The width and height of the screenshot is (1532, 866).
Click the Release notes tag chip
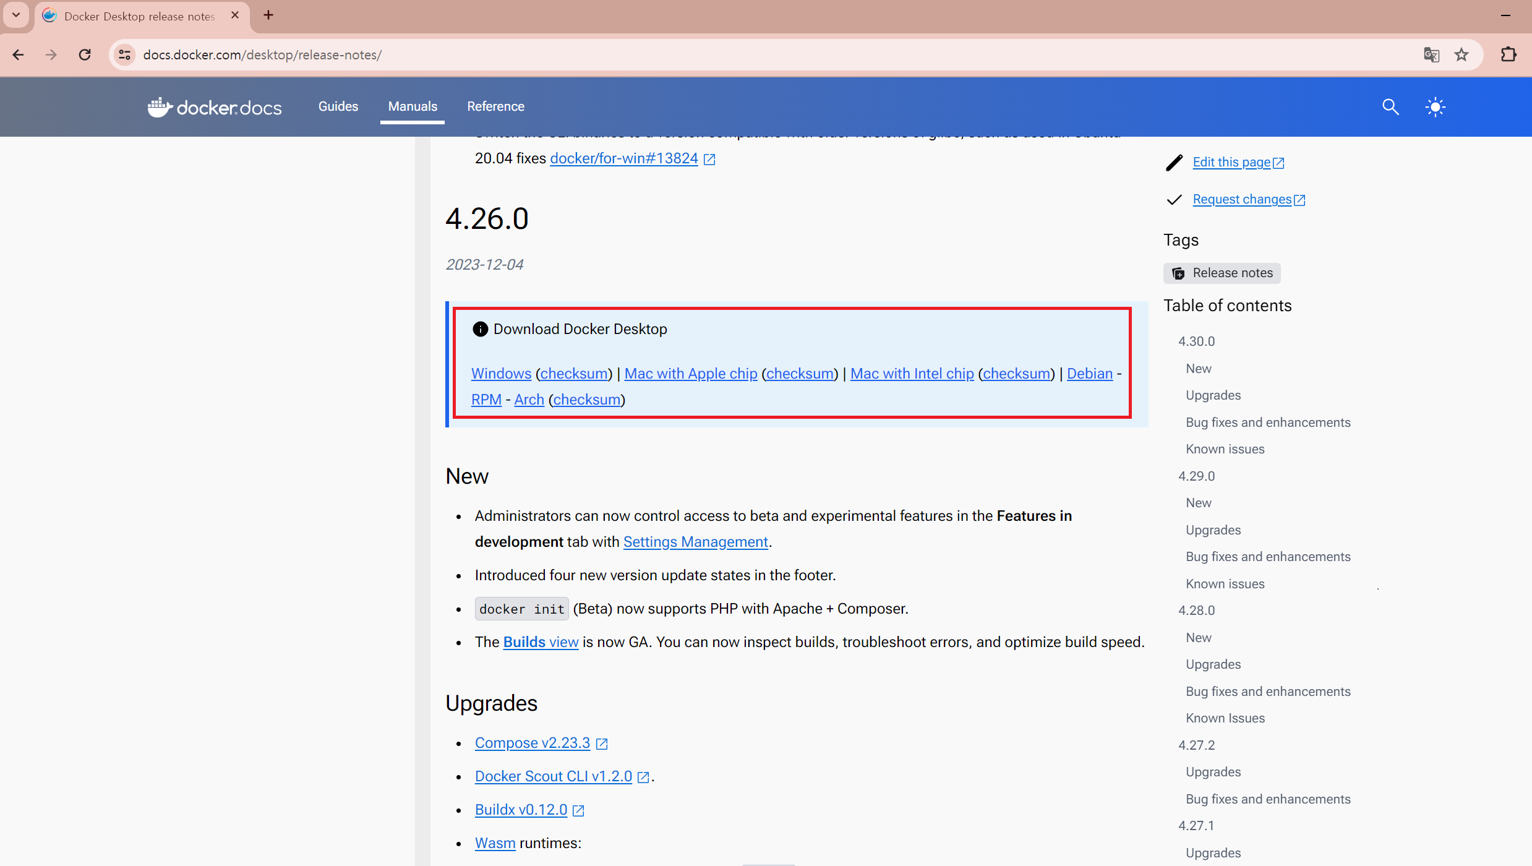coord(1222,273)
